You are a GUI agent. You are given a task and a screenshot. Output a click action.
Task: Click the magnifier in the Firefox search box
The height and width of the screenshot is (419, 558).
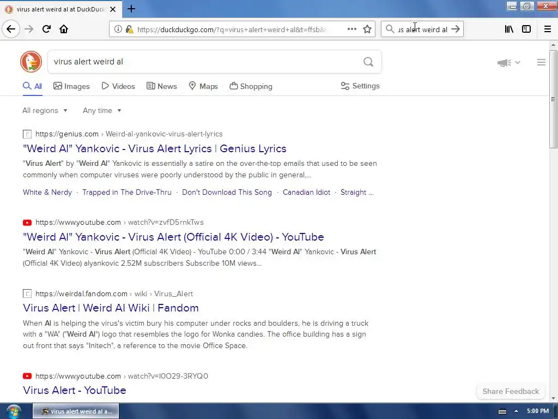(390, 29)
